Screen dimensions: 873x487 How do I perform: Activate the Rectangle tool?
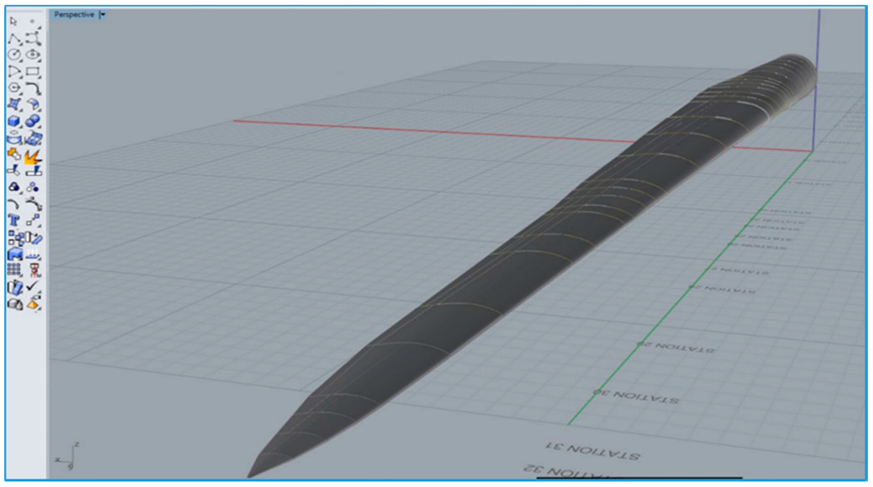tap(33, 71)
